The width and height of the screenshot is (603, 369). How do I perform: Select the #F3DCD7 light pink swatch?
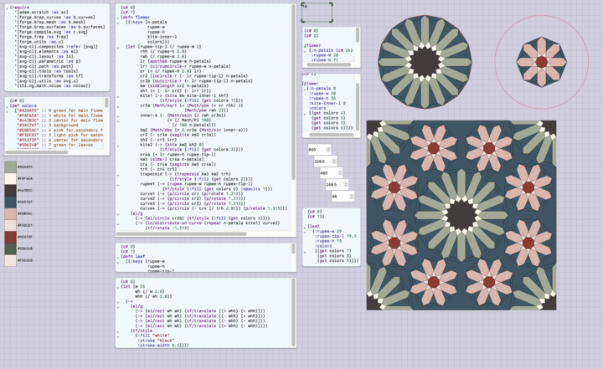(10, 225)
